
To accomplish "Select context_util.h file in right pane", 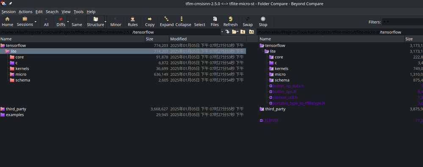I will pyautogui.click(x=285, y=98).
